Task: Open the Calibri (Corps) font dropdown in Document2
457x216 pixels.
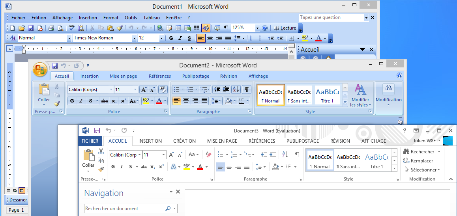Action: click(111, 89)
